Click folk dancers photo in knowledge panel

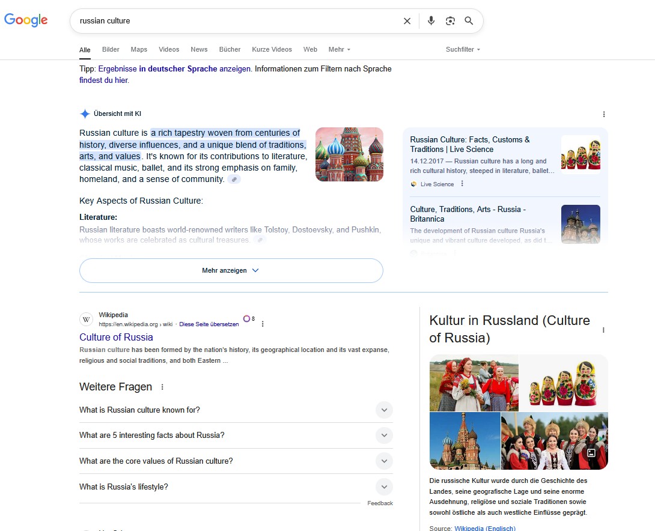pyautogui.click(x=555, y=441)
